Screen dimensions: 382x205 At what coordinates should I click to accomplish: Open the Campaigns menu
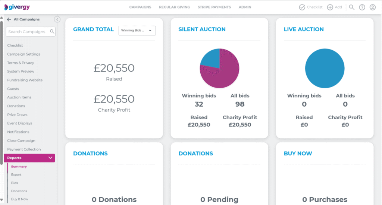pos(140,7)
